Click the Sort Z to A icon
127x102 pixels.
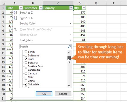click(x=16, y=18)
